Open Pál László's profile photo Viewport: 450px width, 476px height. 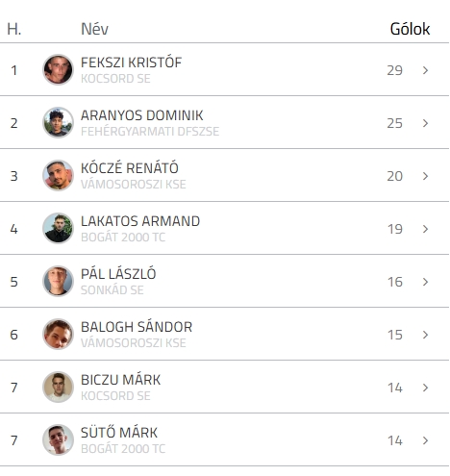(x=58, y=281)
